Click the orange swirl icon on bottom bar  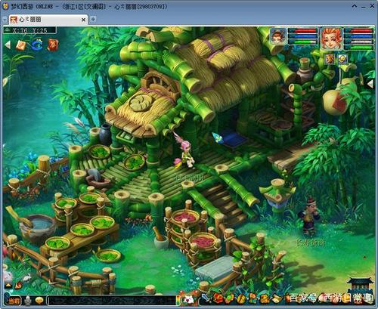pos(264,299)
